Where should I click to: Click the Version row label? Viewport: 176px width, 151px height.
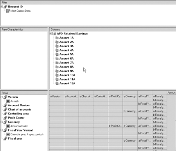click(13, 97)
